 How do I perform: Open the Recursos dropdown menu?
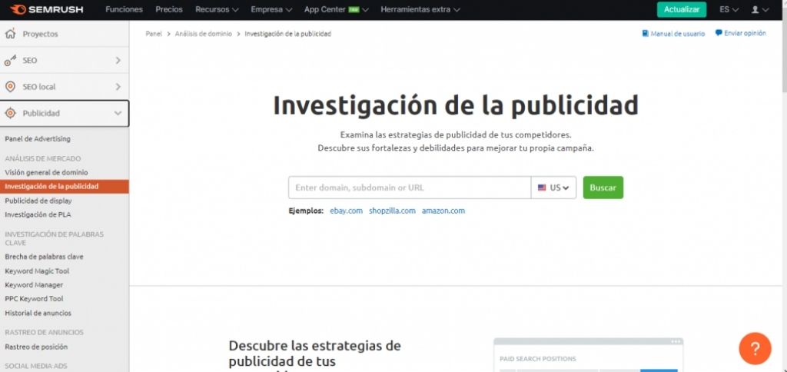click(217, 9)
